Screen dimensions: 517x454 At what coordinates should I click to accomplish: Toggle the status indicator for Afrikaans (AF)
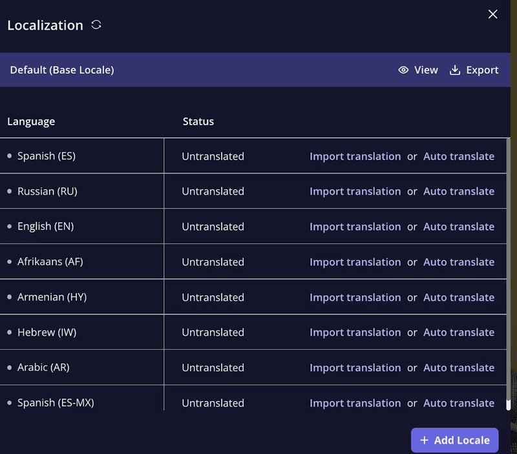[10, 262]
